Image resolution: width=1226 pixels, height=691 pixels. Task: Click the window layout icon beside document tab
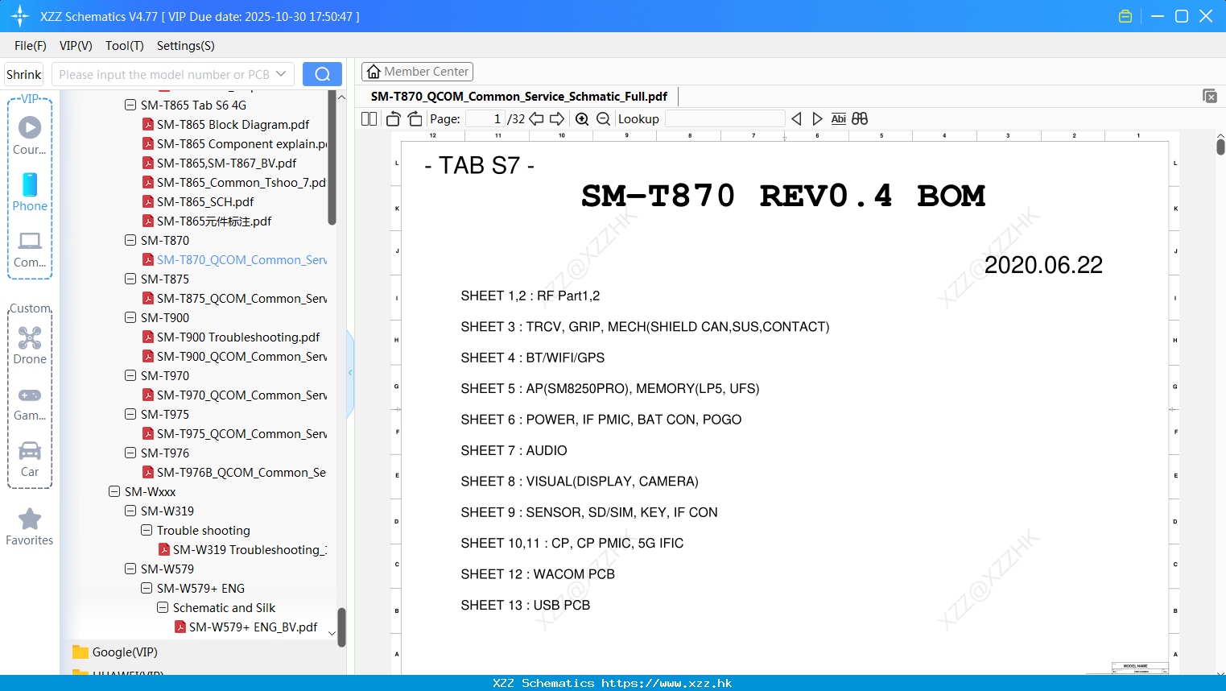1210,96
